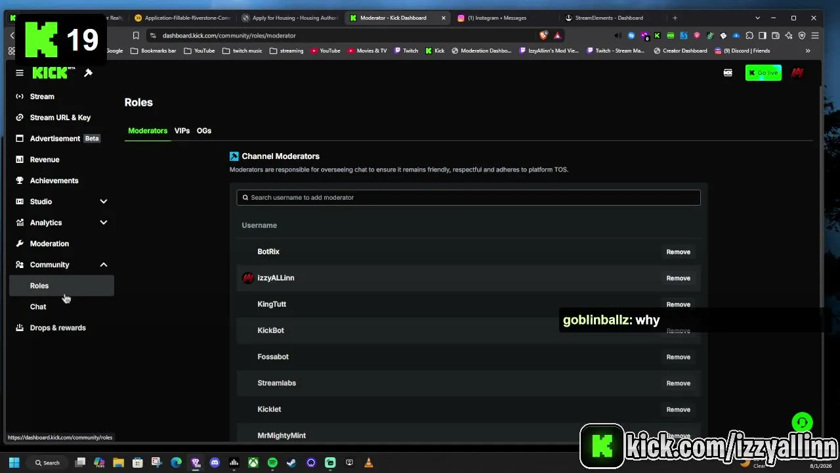Switch to the Moderators tab
The width and height of the screenshot is (840, 473).
(x=148, y=131)
